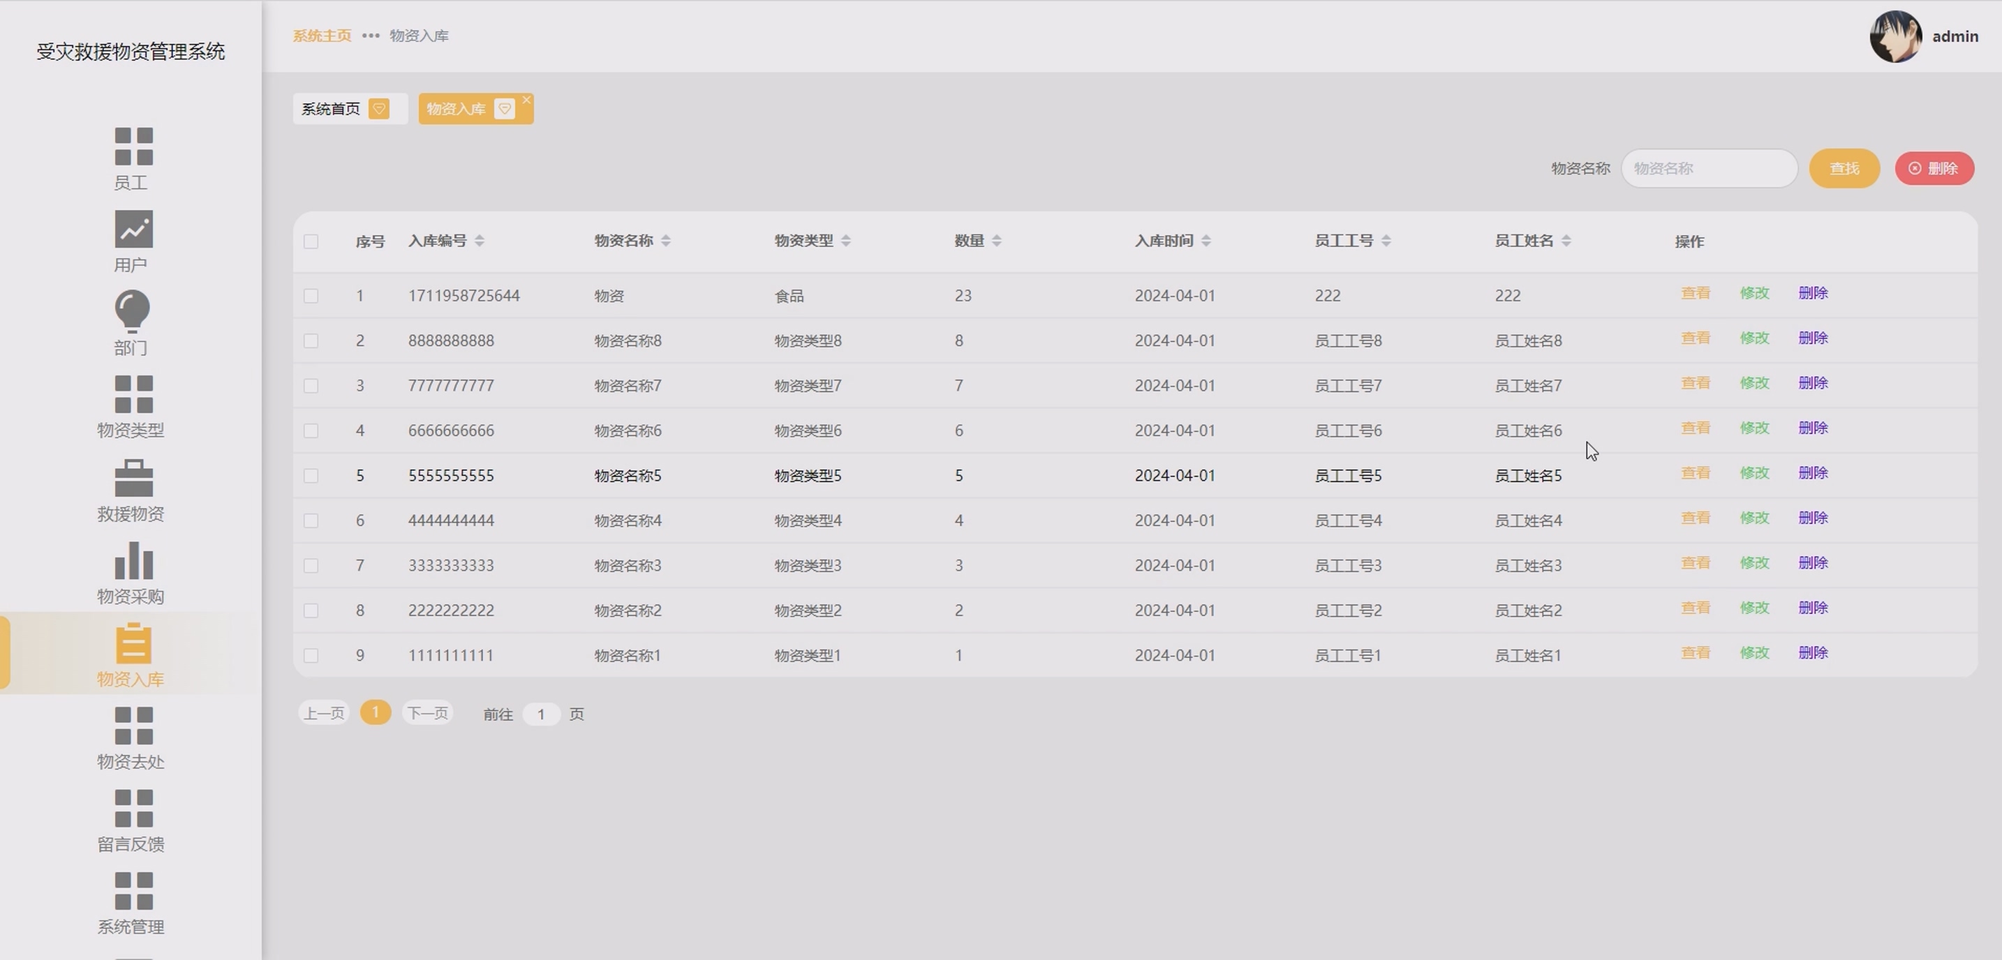
Task: Toggle the select-all header checkbox
Action: (311, 241)
